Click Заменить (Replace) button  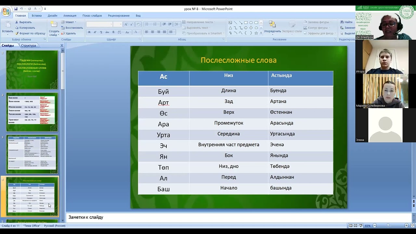[x=348, y=28]
